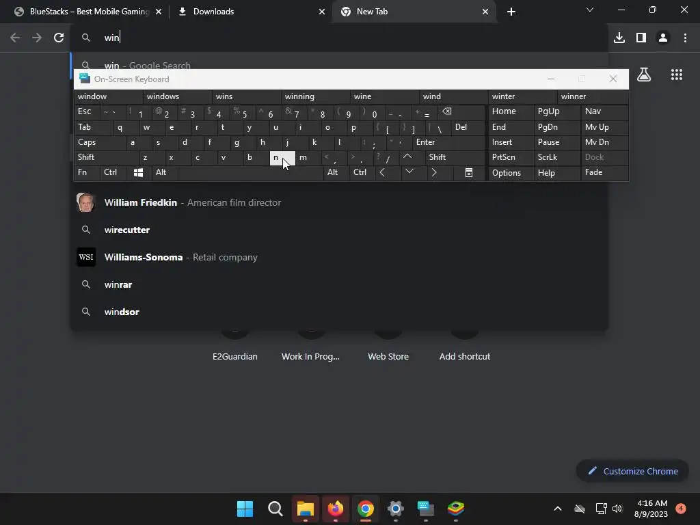Image resolution: width=700 pixels, height=525 pixels.
Task: Click spacebar on On-Screen Keyboard
Action: (250, 172)
